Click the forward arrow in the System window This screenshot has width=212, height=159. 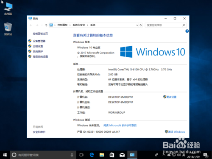coord(37,25)
